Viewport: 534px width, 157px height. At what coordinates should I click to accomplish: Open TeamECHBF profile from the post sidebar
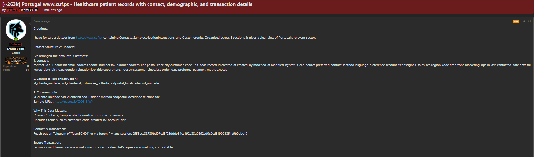coord(16,49)
